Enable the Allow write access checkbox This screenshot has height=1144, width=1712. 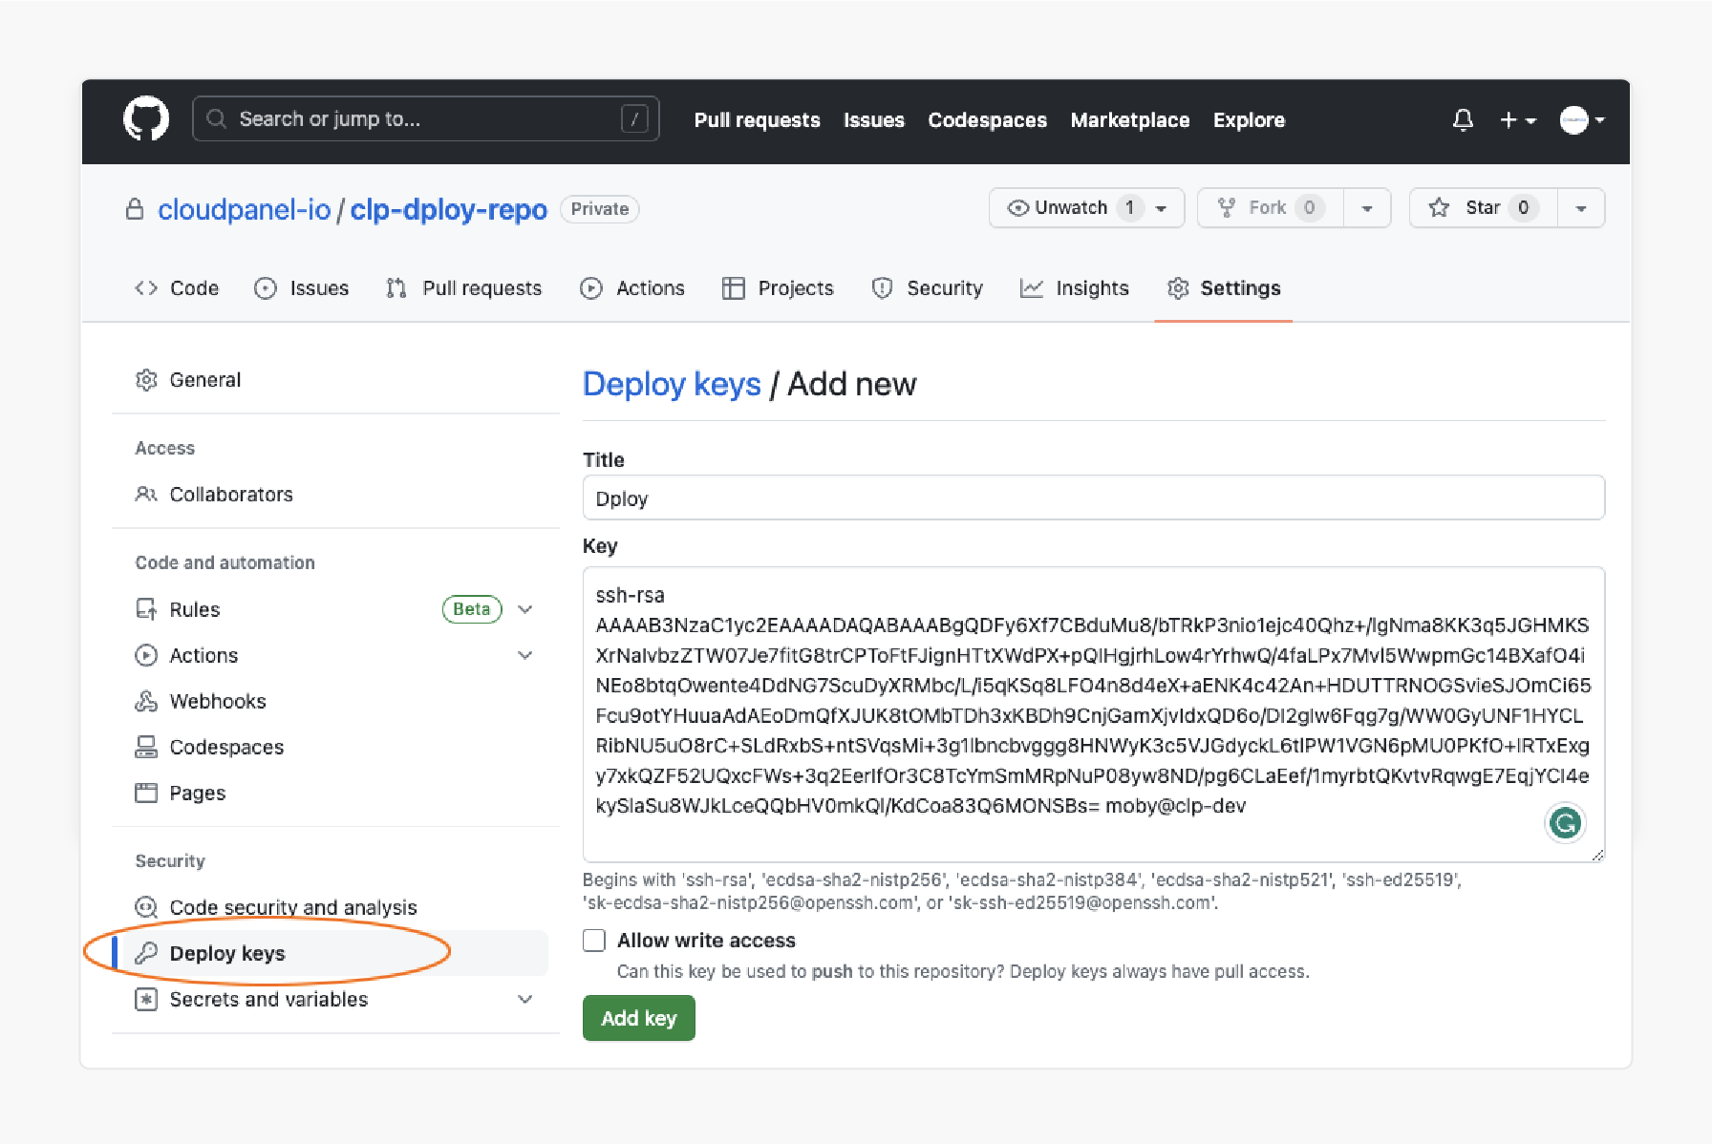594,941
